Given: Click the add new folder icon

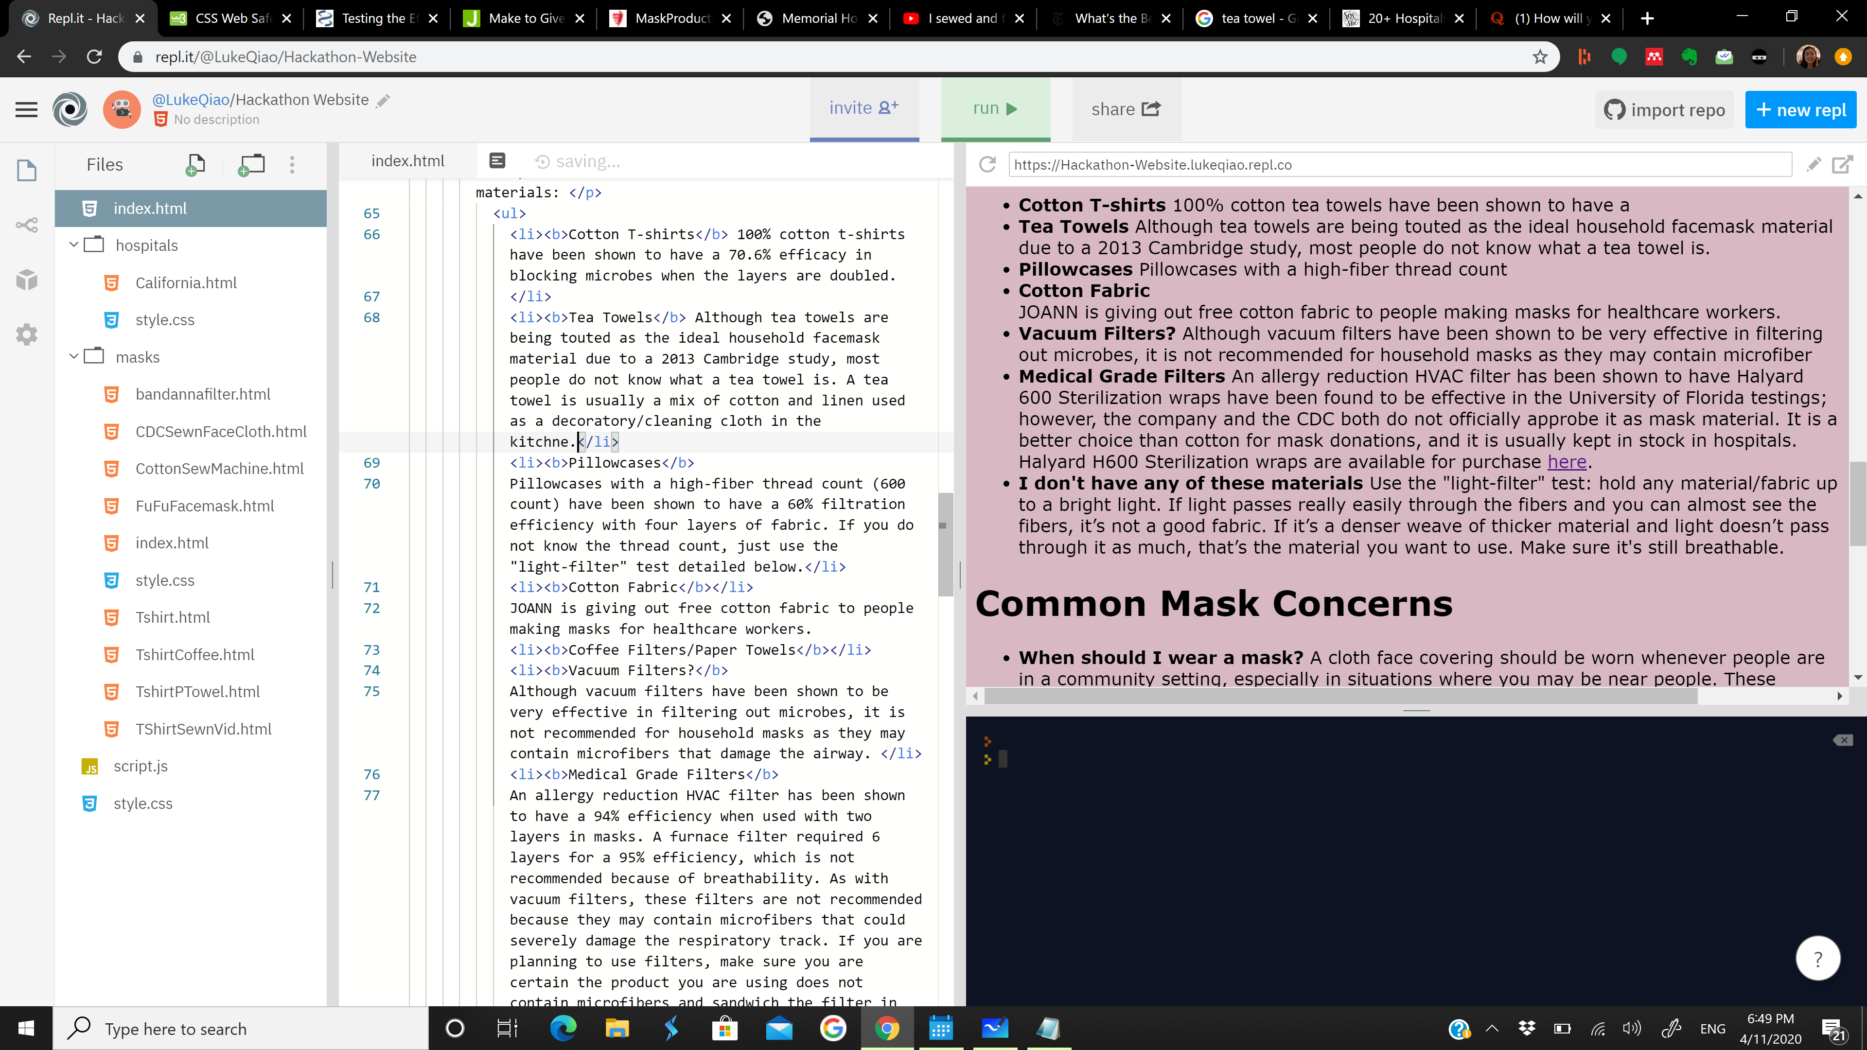Looking at the screenshot, I should click(251, 164).
